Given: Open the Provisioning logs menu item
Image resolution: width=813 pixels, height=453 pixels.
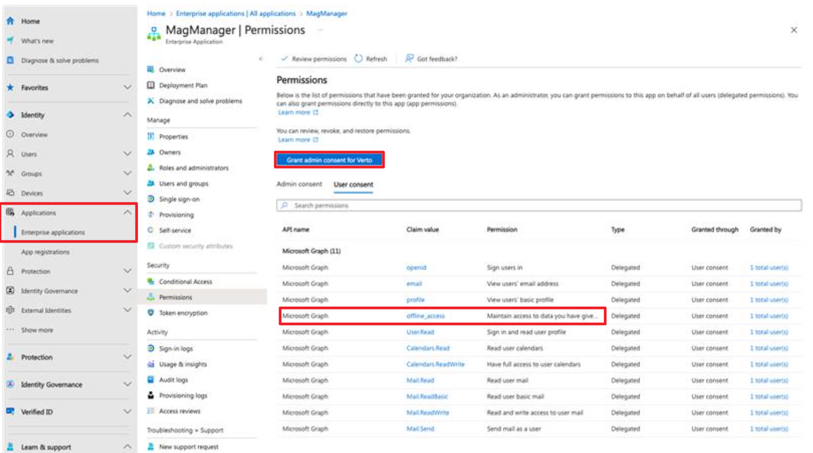Looking at the screenshot, I should [x=183, y=395].
